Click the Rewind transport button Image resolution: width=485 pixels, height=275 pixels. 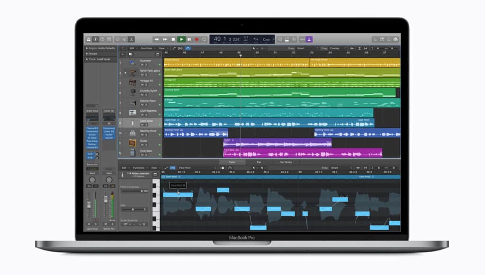pyautogui.click(x=157, y=39)
